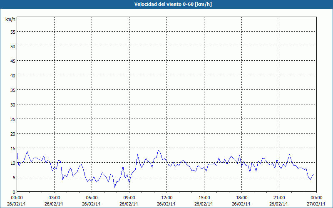Click the "km/h" unit label on the y-axis
The height and width of the screenshot is (208, 333).
tap(10, 19)
